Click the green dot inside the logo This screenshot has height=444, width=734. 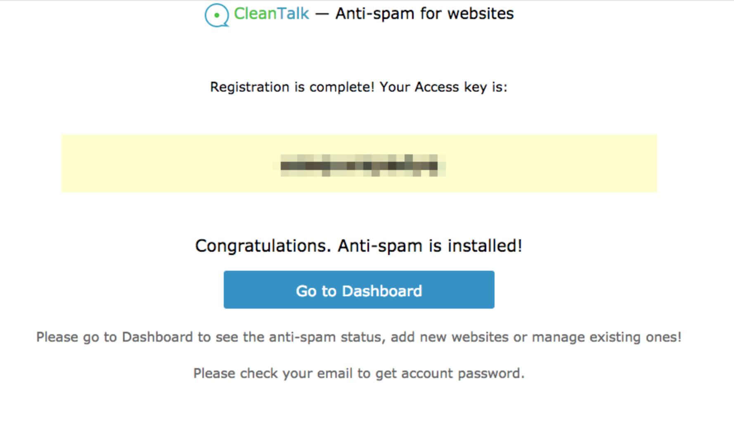click(x=217, y=15)
